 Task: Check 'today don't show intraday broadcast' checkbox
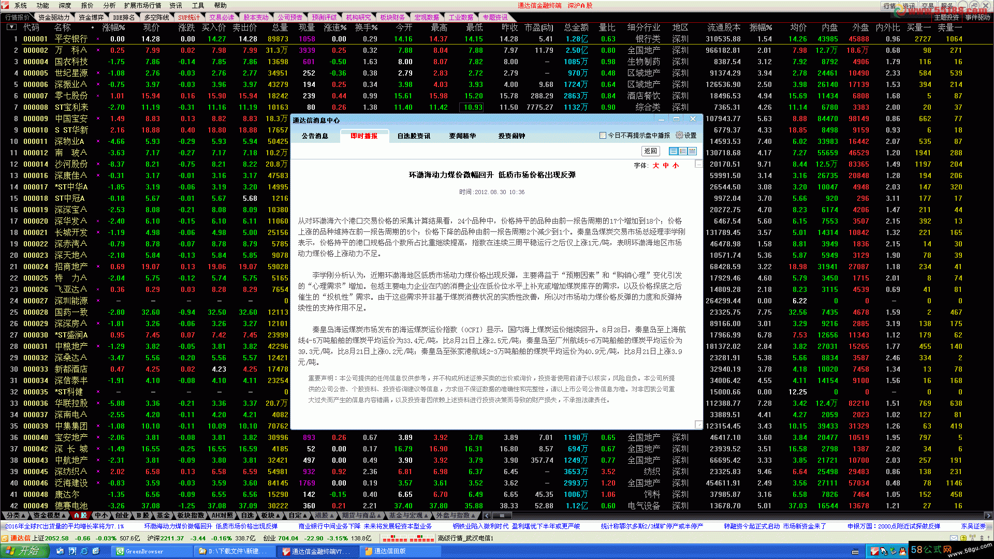(x=603, y=136)
